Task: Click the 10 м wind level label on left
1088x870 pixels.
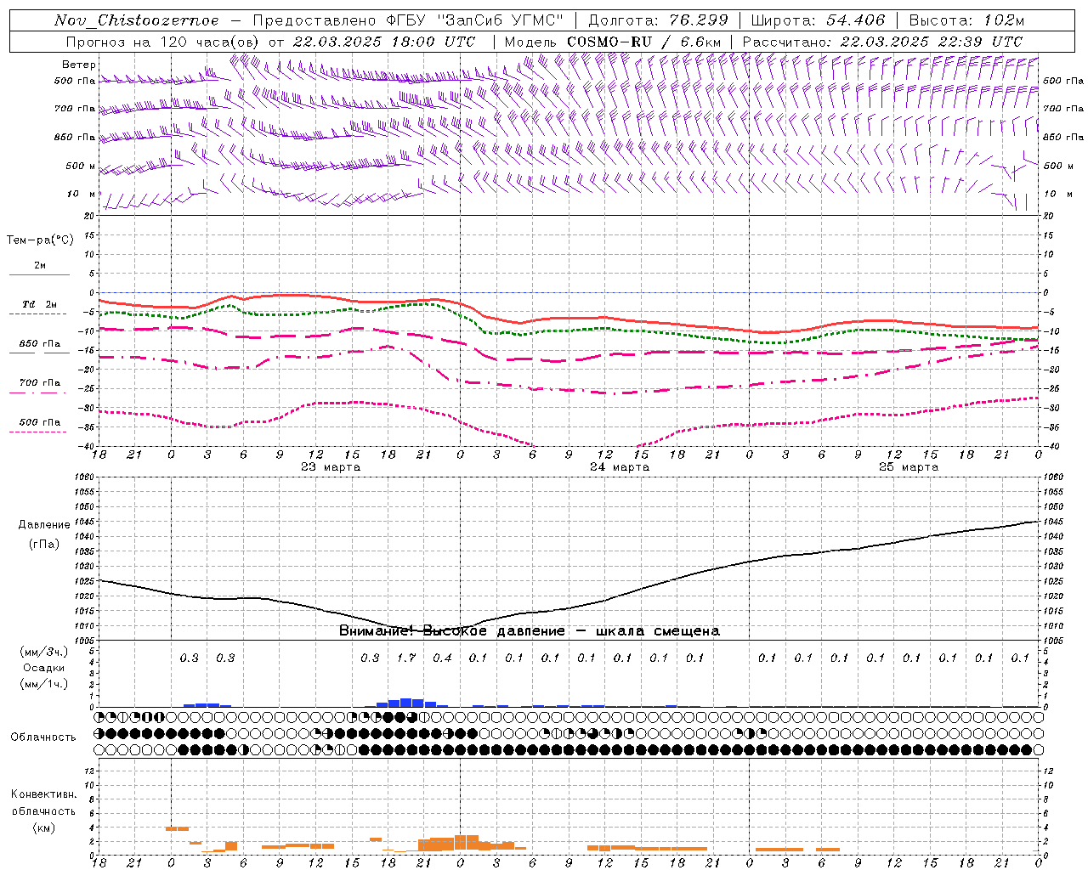Action: click(82, 194)
